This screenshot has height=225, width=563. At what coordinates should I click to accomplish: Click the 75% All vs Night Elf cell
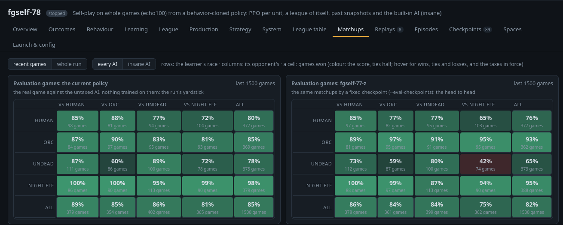click(486, 207)
